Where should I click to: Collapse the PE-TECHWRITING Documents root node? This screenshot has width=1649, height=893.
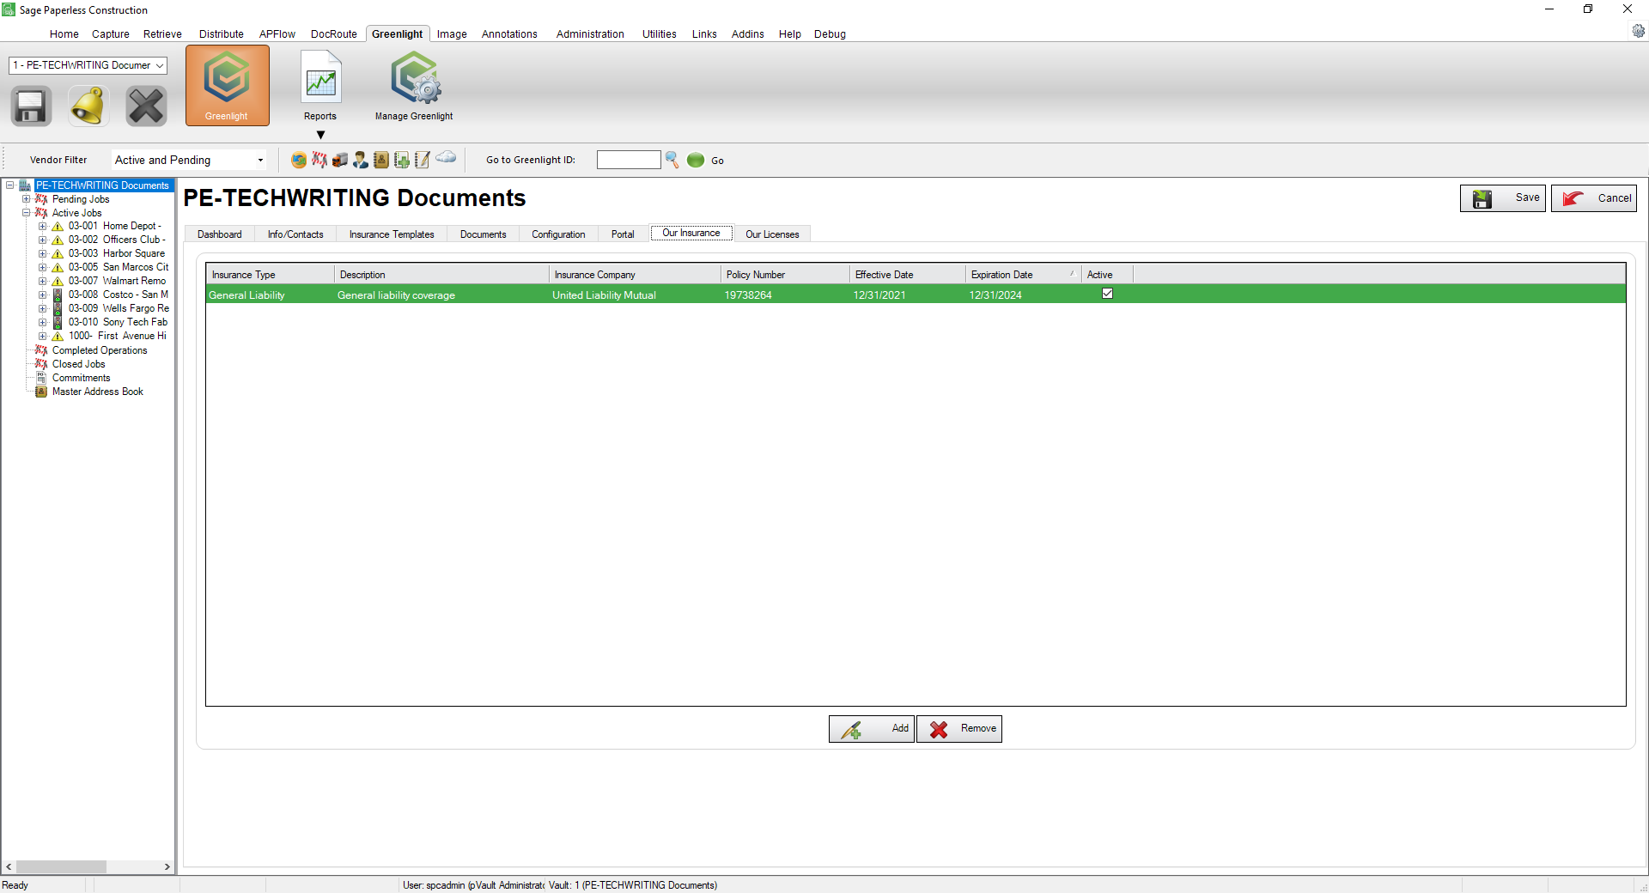[x=9, y=185]
